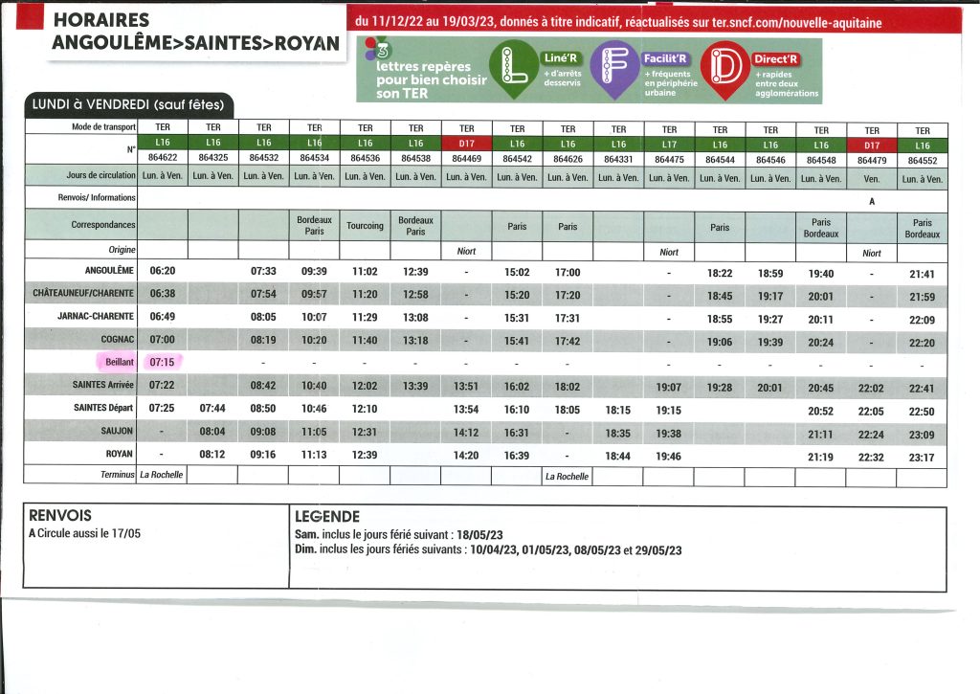The height and width of the screenshot is (694, 980).
Task: Click Saintes Départ time 18:15
Action: pyautogui.click(x=617, y=410)
